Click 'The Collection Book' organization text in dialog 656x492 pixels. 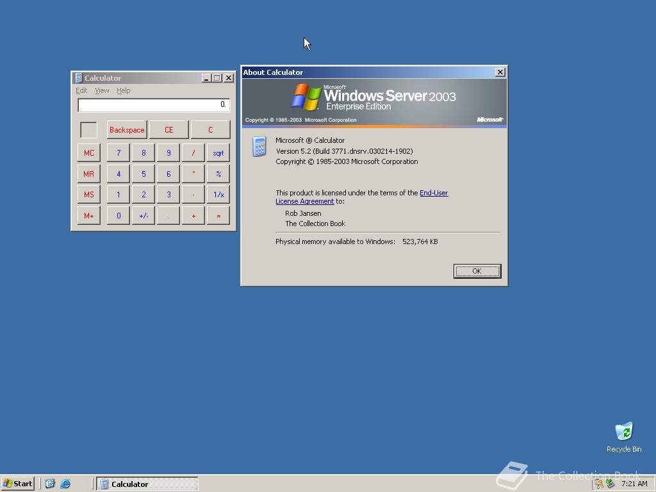point(315,224)
